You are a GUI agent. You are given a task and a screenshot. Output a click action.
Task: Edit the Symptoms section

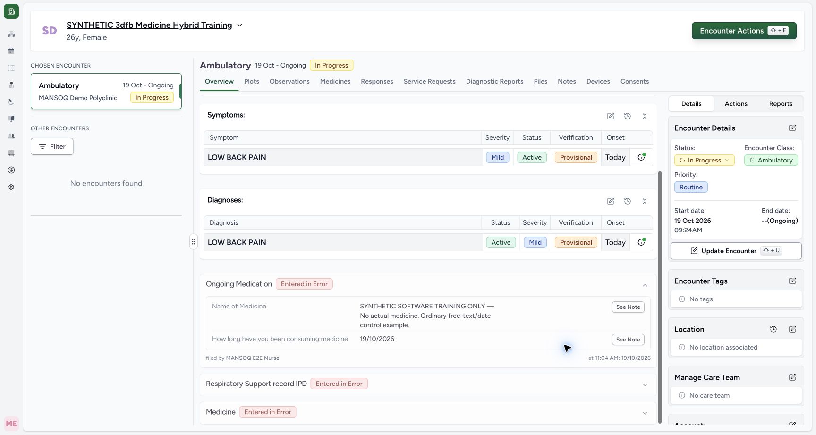611,116
